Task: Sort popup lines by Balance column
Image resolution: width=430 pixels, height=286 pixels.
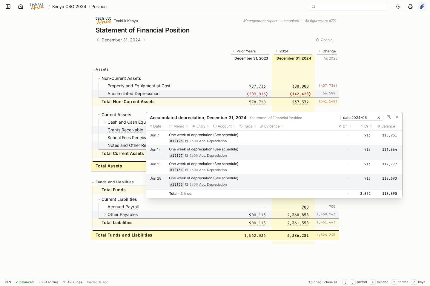Action: click(388, 126)
